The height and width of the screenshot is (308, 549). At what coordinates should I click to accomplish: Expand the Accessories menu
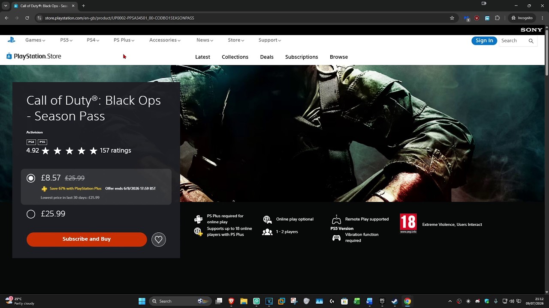click(165, 40)
